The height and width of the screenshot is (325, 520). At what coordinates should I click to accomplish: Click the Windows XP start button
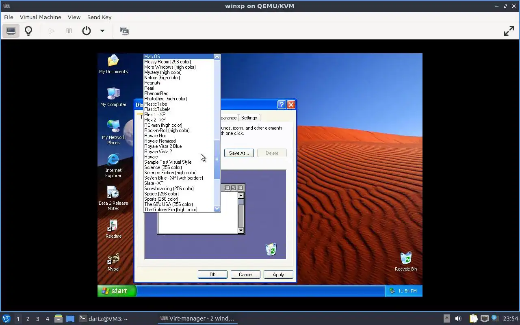[x=117, y=291]
